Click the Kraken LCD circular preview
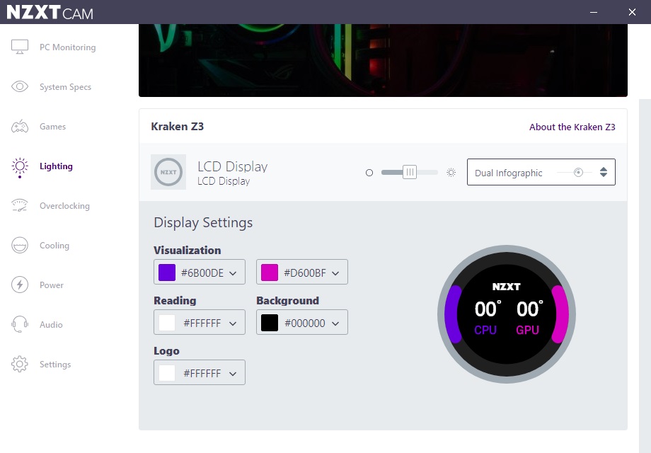651x453 pixels. pyautogui.click(x=507, y=314)
